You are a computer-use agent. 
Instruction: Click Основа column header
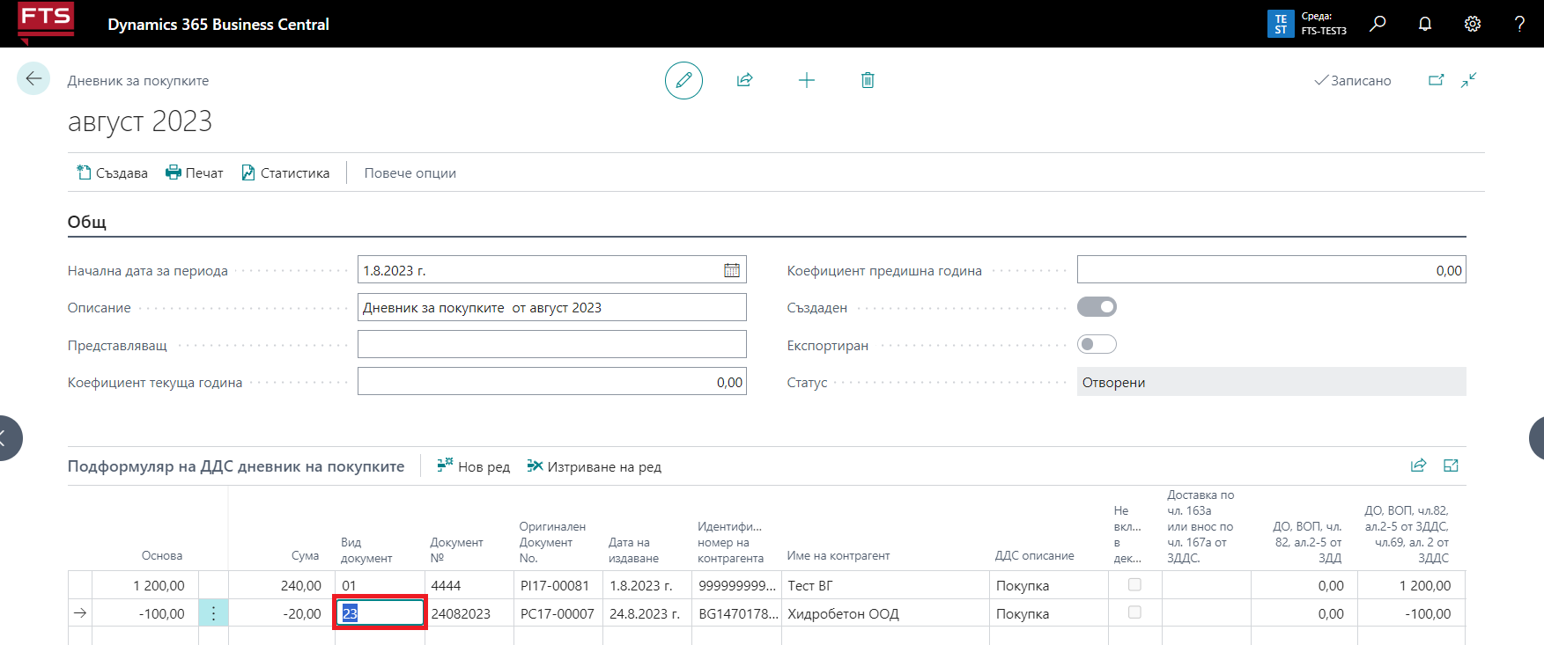[162, 555]
